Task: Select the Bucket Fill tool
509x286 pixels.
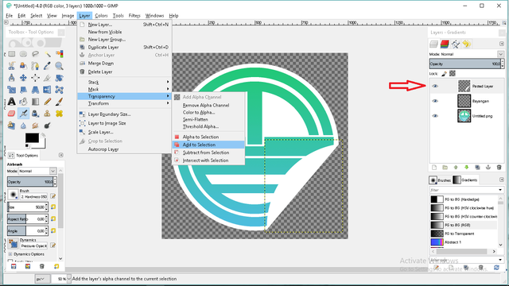Action: (x=23, y=102)
